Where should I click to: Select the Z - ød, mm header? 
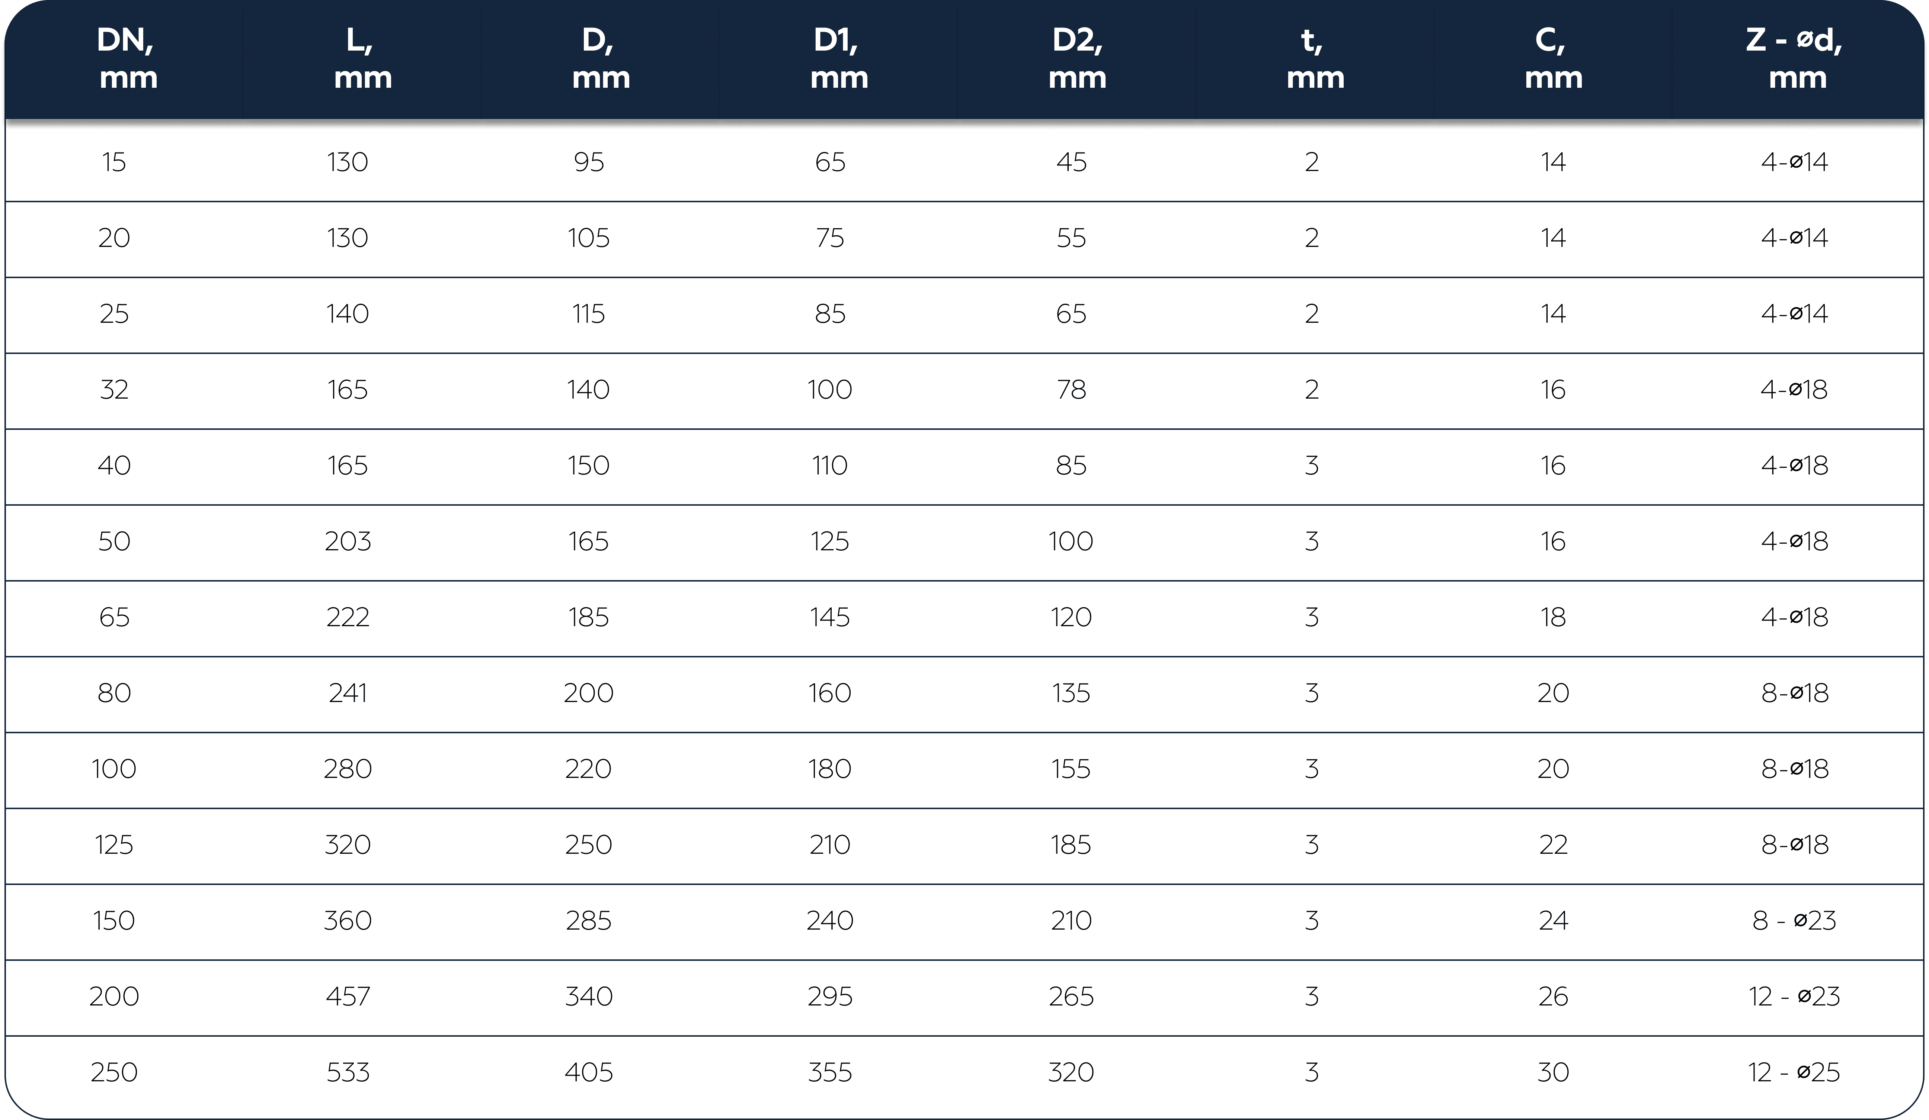pyautogui.click(x=1796, y=59)
